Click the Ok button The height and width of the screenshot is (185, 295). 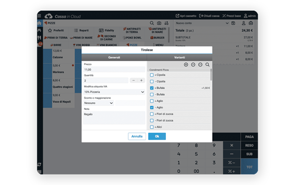point(157,136)
